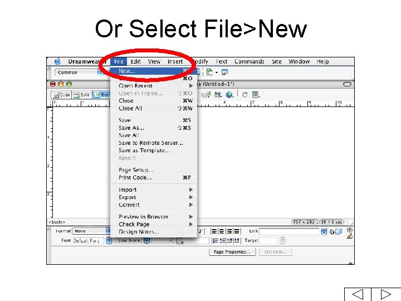Click the validate markup check icon

tap(206, 95)
